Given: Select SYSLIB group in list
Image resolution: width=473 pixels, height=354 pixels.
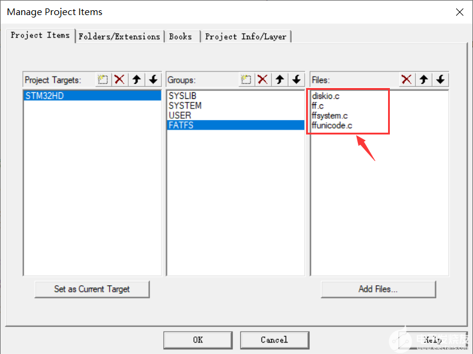Looking at the screenshot, I should click(183, 96).
